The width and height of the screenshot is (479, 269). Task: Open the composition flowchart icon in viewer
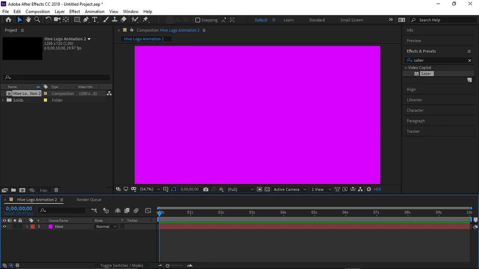360,189
